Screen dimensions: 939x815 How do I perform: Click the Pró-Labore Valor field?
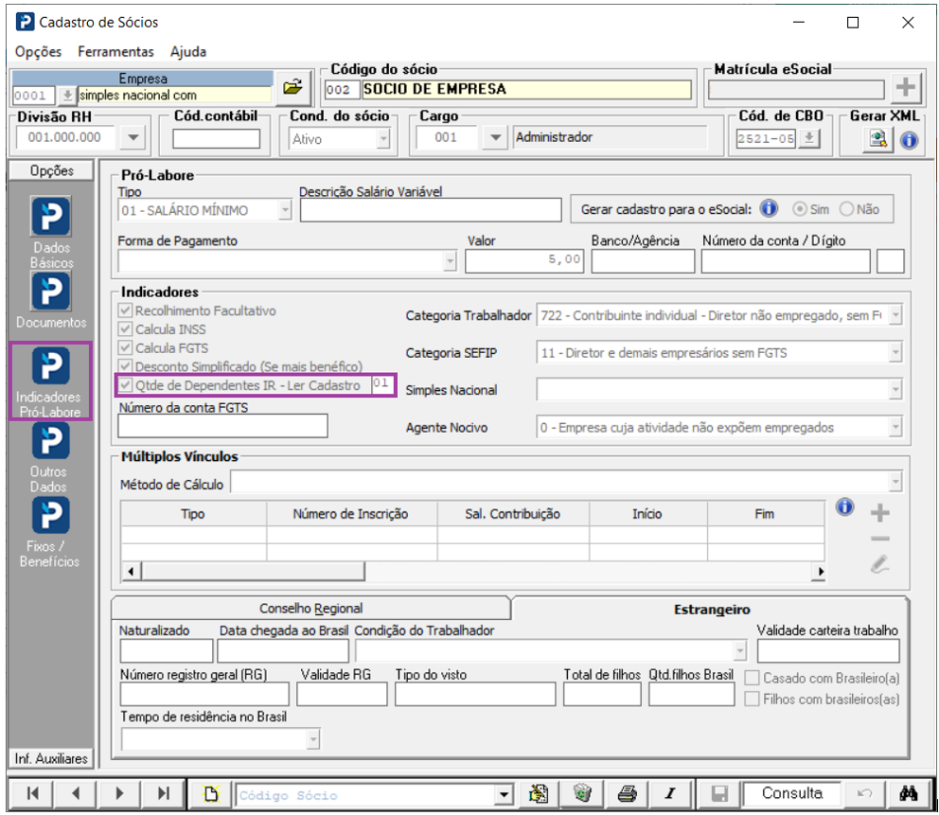pyautogui.click(x=524, y=260)
